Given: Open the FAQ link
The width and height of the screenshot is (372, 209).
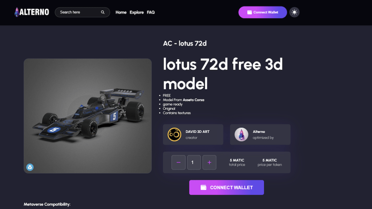Looking at the screenshot, I should tap(151, 12).
